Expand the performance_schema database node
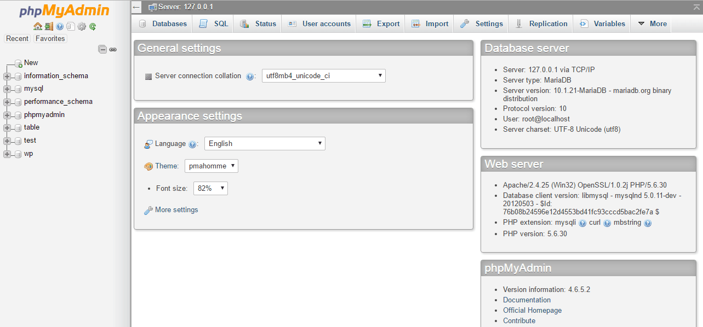This screenshot has width=703, height=327. click(x=7, y=102)
